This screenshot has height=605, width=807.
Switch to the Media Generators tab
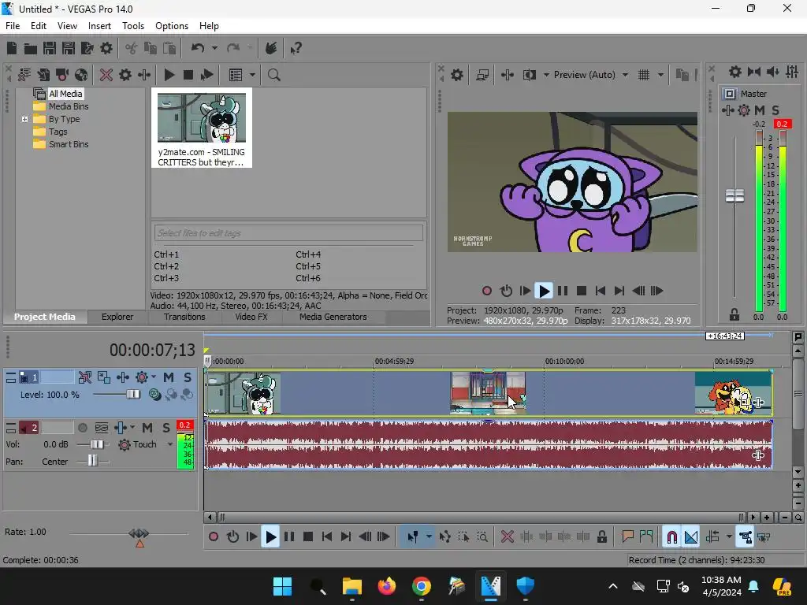(x=333, y=317)
